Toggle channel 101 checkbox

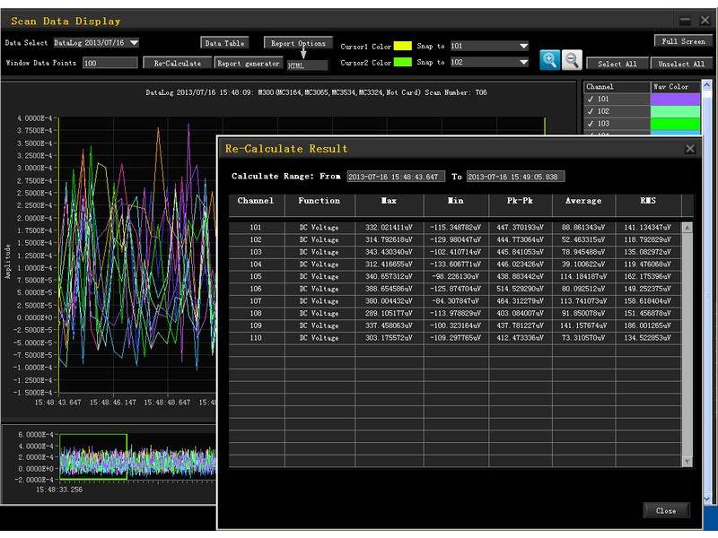coord(591,100)
